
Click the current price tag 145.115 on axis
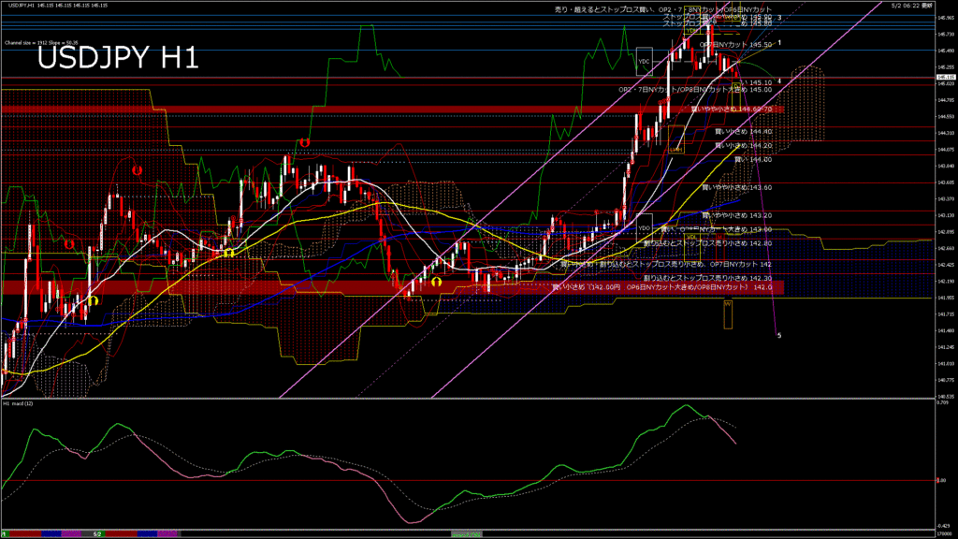point(942,78)
